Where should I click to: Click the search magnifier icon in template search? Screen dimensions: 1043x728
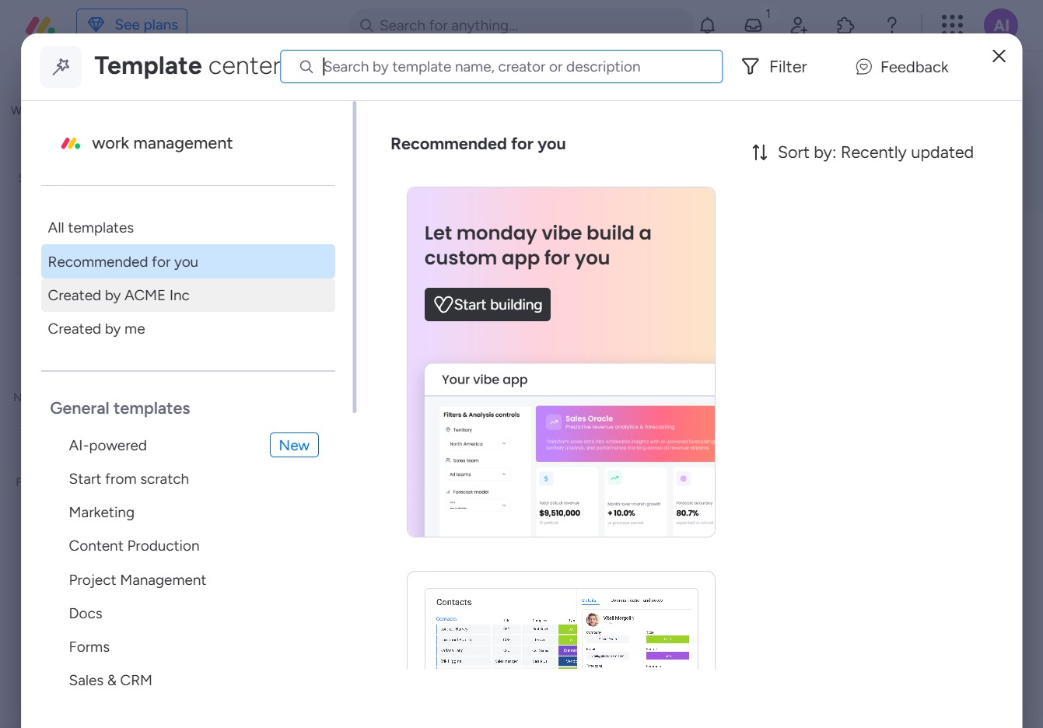[306, 67]
